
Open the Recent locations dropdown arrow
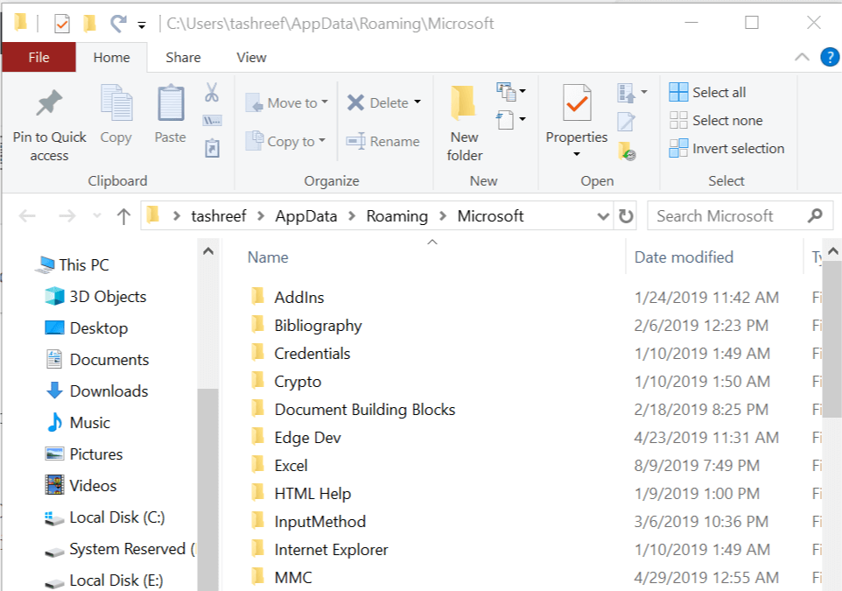tap(97, 216)
